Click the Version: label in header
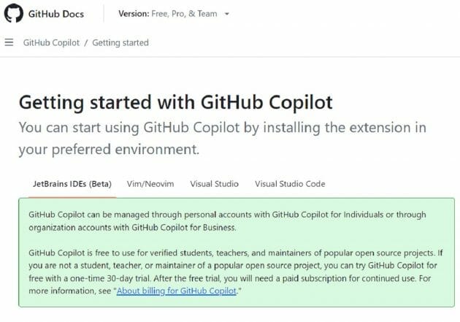This screenshot has width=460, height=322. click(x=134, y=14)
